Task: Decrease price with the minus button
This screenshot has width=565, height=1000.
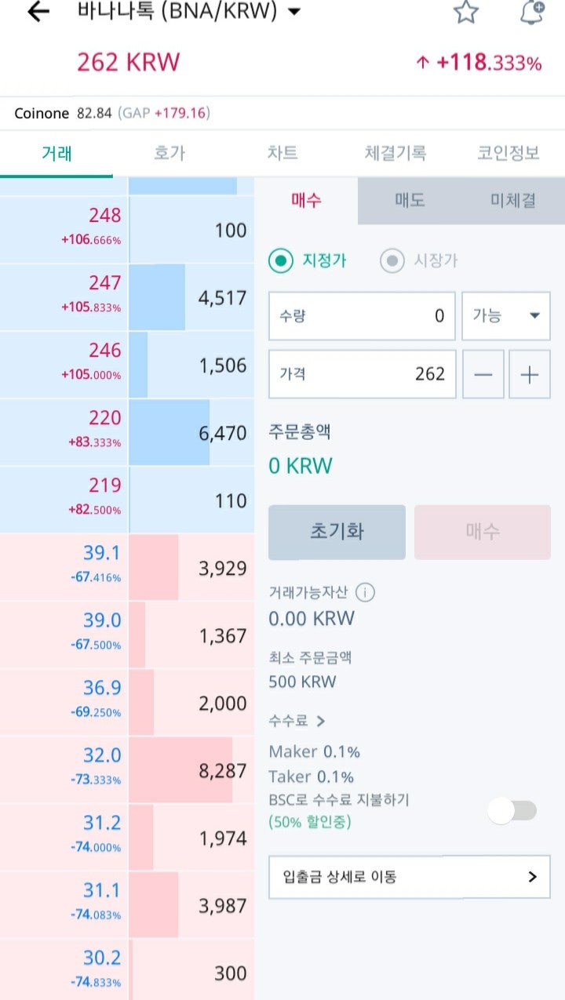Action: coord(483,374)
